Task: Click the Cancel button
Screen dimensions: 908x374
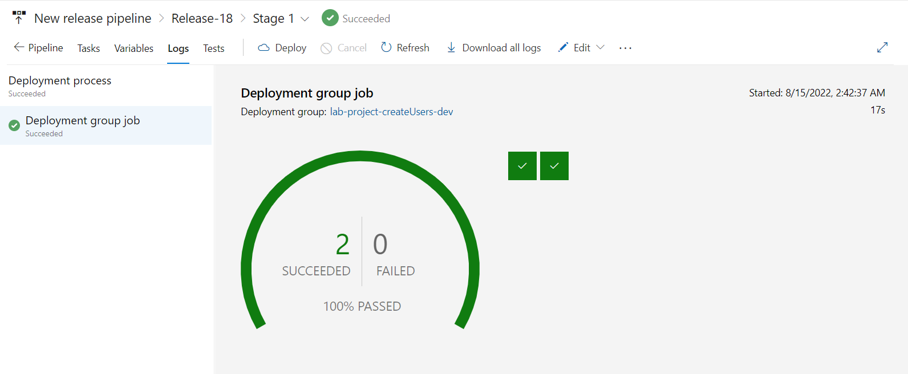Action: pos(344,48)
